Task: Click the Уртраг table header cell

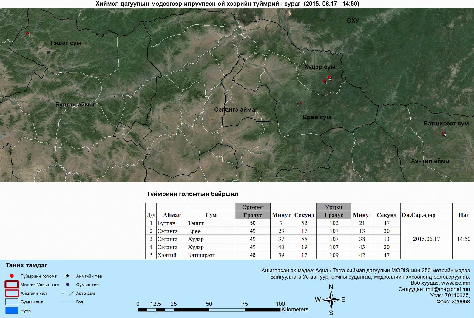Action: [334, 207]
